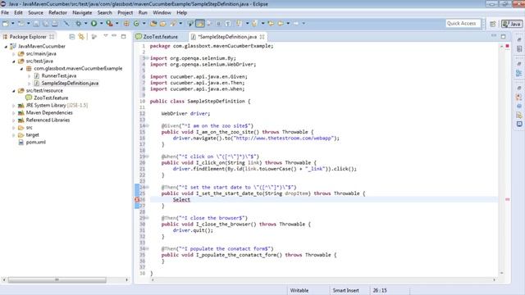Open the Navigate menu
Viewport: 525px width, 295px height.
pos(82,13)
